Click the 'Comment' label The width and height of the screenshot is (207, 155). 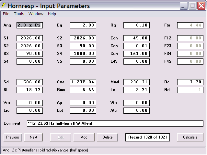(12, 123)
